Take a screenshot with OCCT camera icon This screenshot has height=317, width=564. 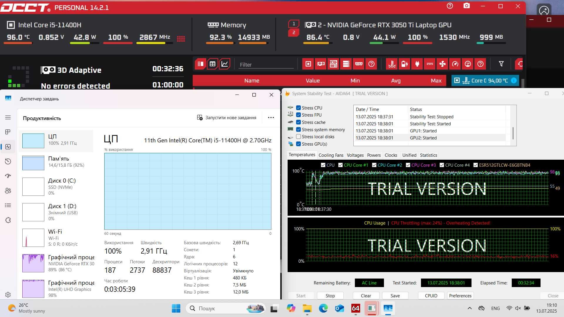[x=466, y=6]
